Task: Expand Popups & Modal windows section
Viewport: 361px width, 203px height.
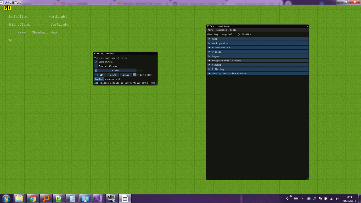Action: 257,60
